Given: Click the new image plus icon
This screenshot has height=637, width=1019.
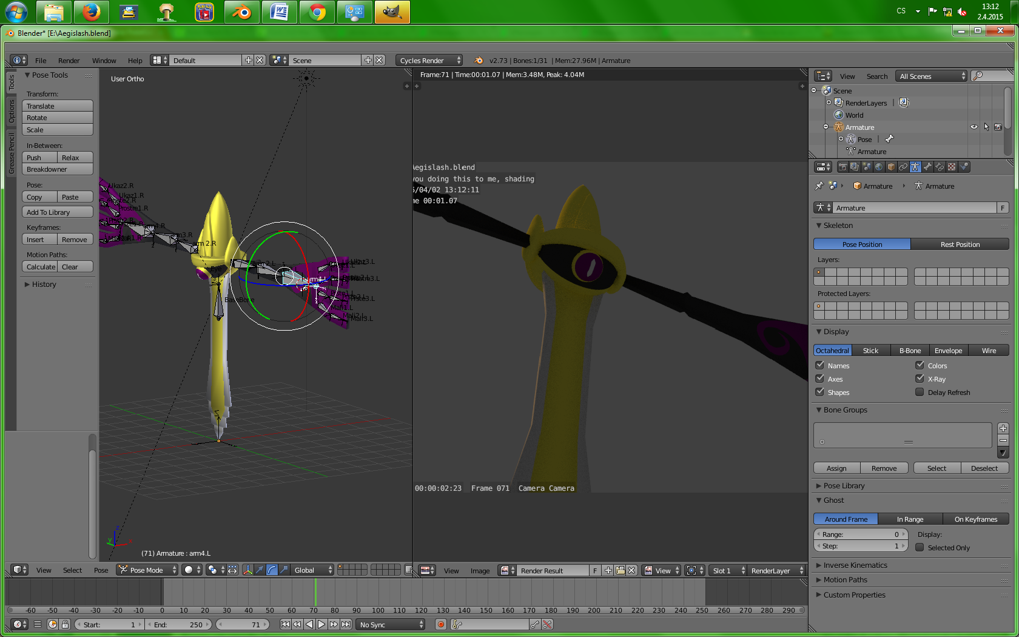Looking at the screenshot, I should [x=608, y=570].
